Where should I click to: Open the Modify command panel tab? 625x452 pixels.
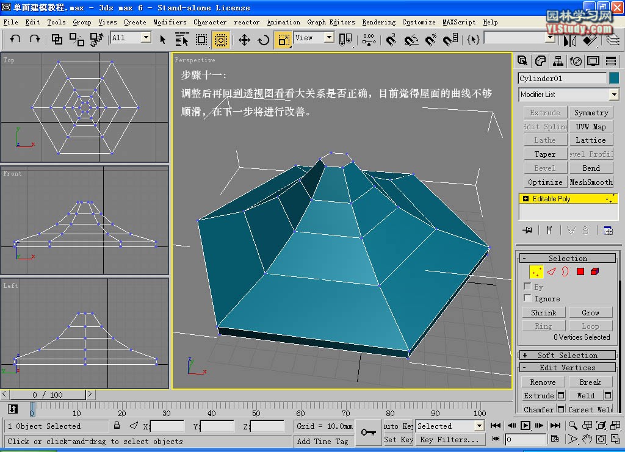coord(540,61)
